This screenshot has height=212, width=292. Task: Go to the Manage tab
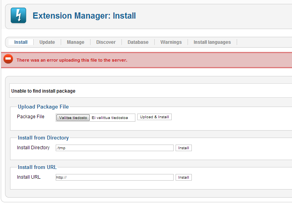click(x=75, y=42)
